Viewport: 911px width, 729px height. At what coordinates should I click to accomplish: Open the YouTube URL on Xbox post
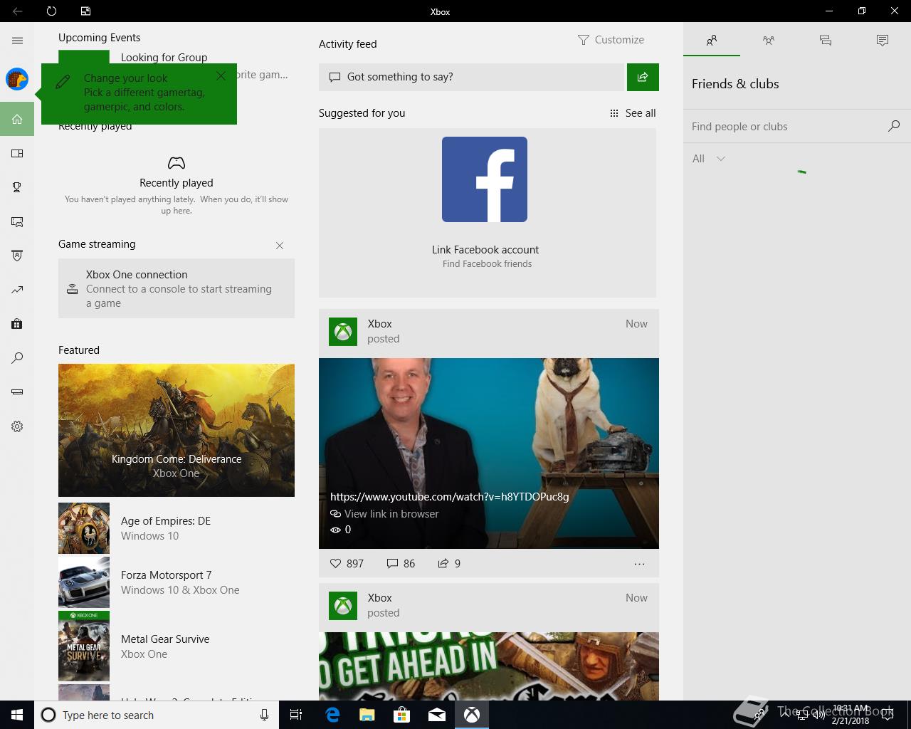tap(450, 497)
